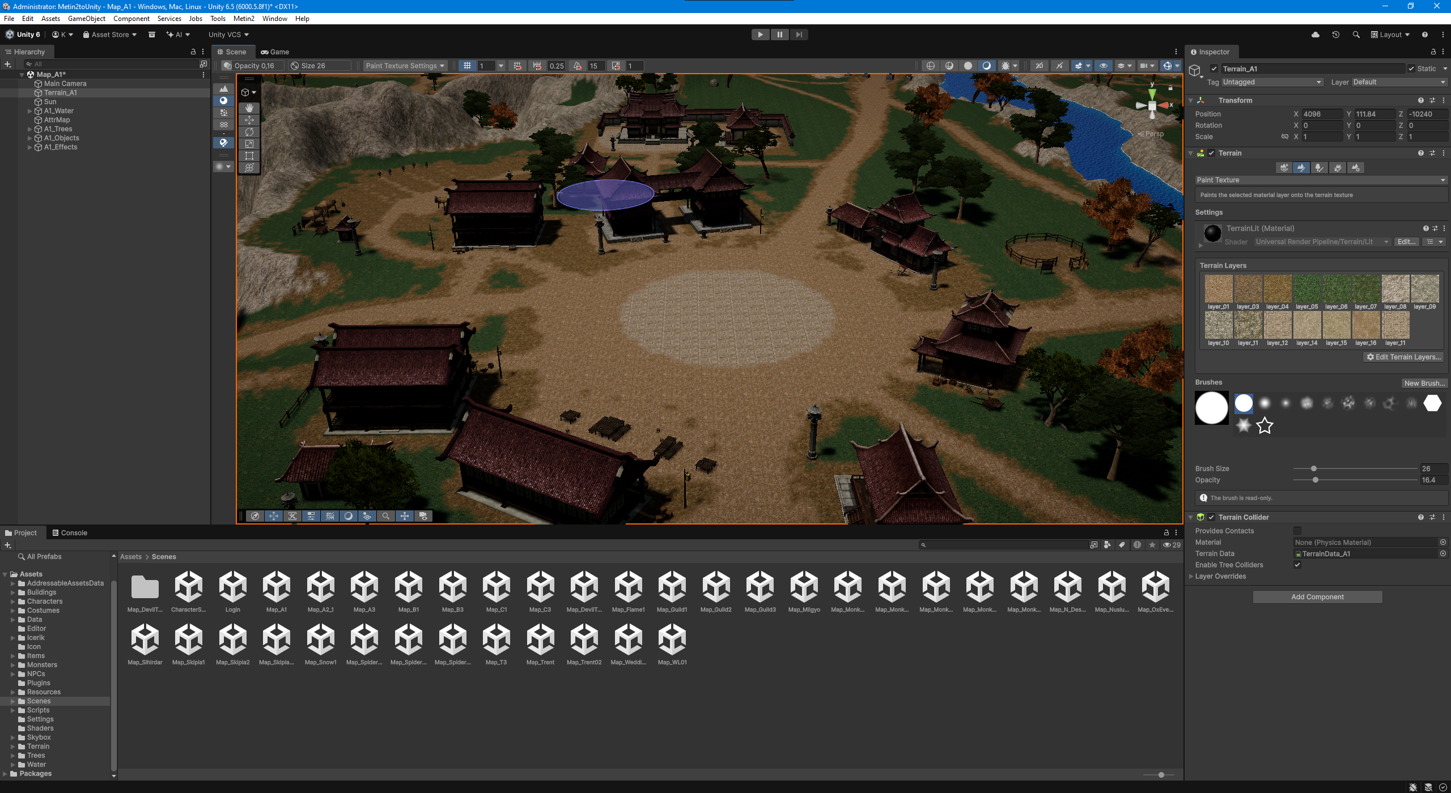The width and height of the screenshot is (1451, 793).
Task: Open the Metin2 menu
Action: [244, 19]
